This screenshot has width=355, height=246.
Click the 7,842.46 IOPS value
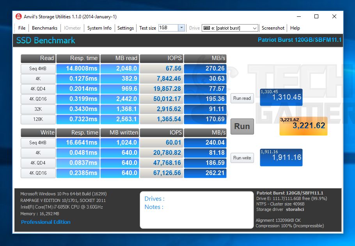tap(162, 79)
